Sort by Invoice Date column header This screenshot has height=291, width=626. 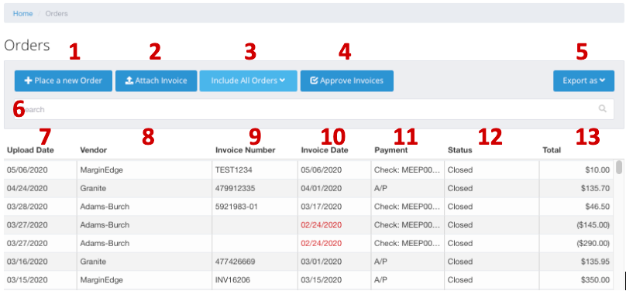pyautogui.click(x=324, y=150)
